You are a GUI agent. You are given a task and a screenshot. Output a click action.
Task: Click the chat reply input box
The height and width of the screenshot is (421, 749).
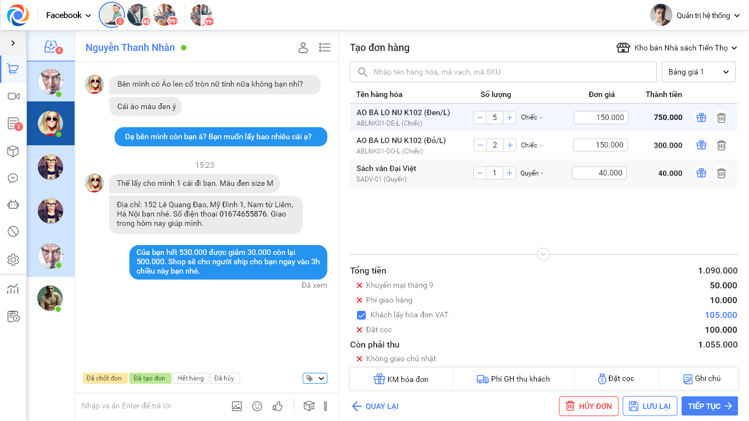(151, 406)
